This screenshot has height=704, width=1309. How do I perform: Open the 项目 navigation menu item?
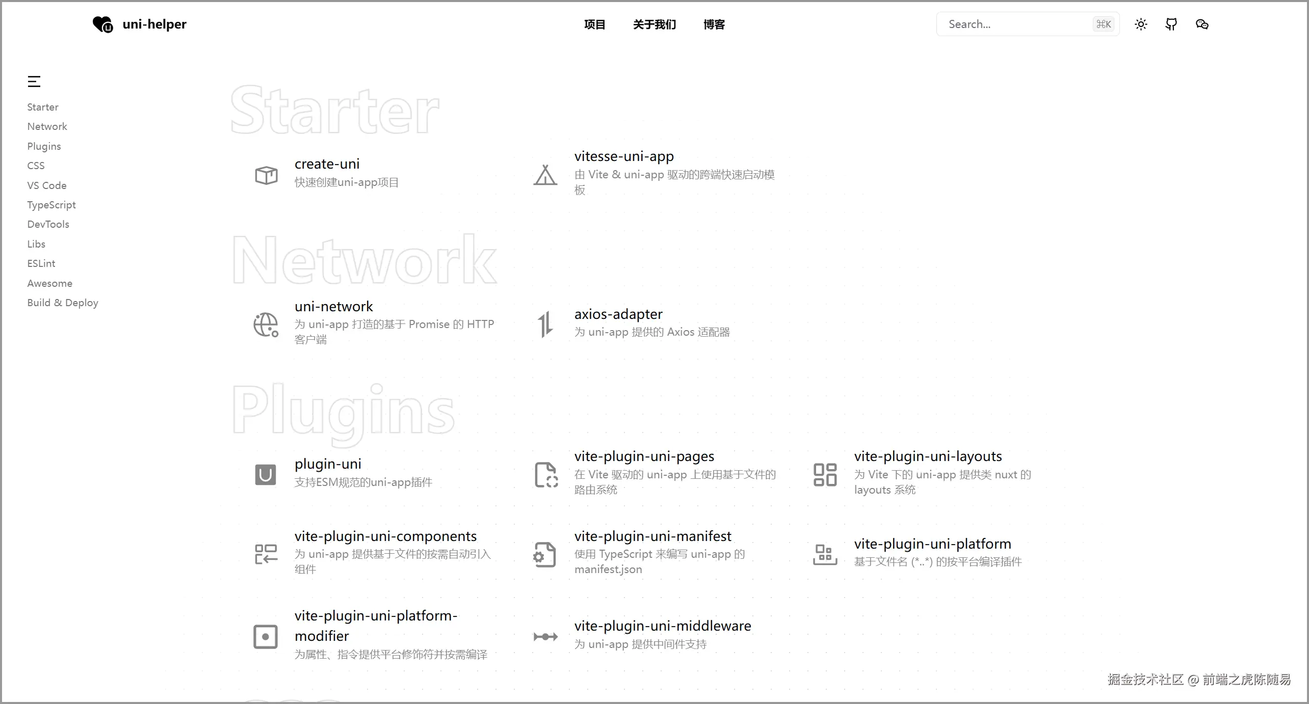[x=594, y=24]
